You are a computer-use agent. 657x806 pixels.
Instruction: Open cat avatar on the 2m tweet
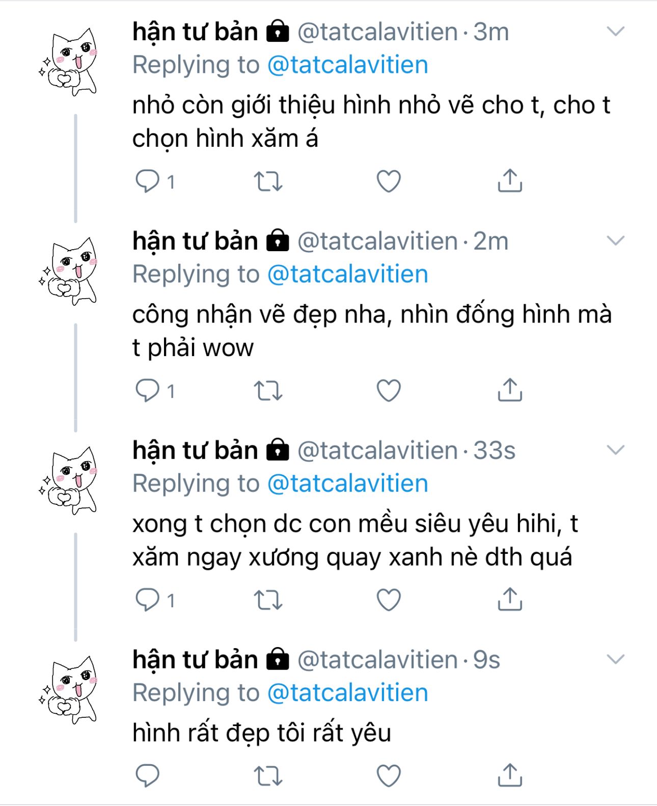tap(69, 271)
